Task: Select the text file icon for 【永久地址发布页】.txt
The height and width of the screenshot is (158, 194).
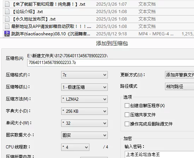Action: click(x=7, y=19)
